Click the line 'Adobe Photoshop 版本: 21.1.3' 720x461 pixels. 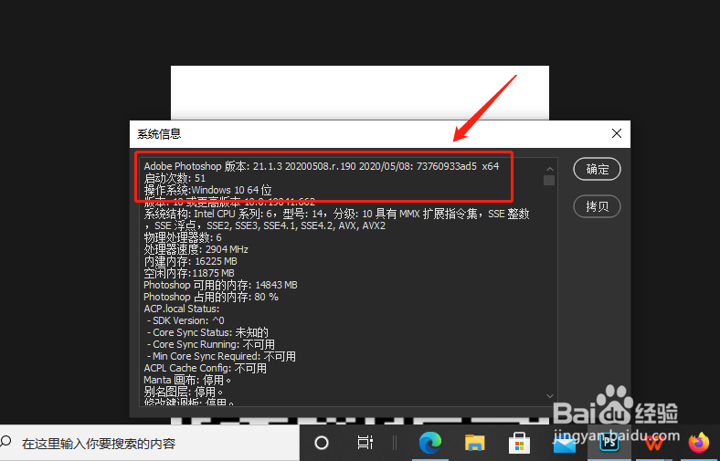[322, 166]
